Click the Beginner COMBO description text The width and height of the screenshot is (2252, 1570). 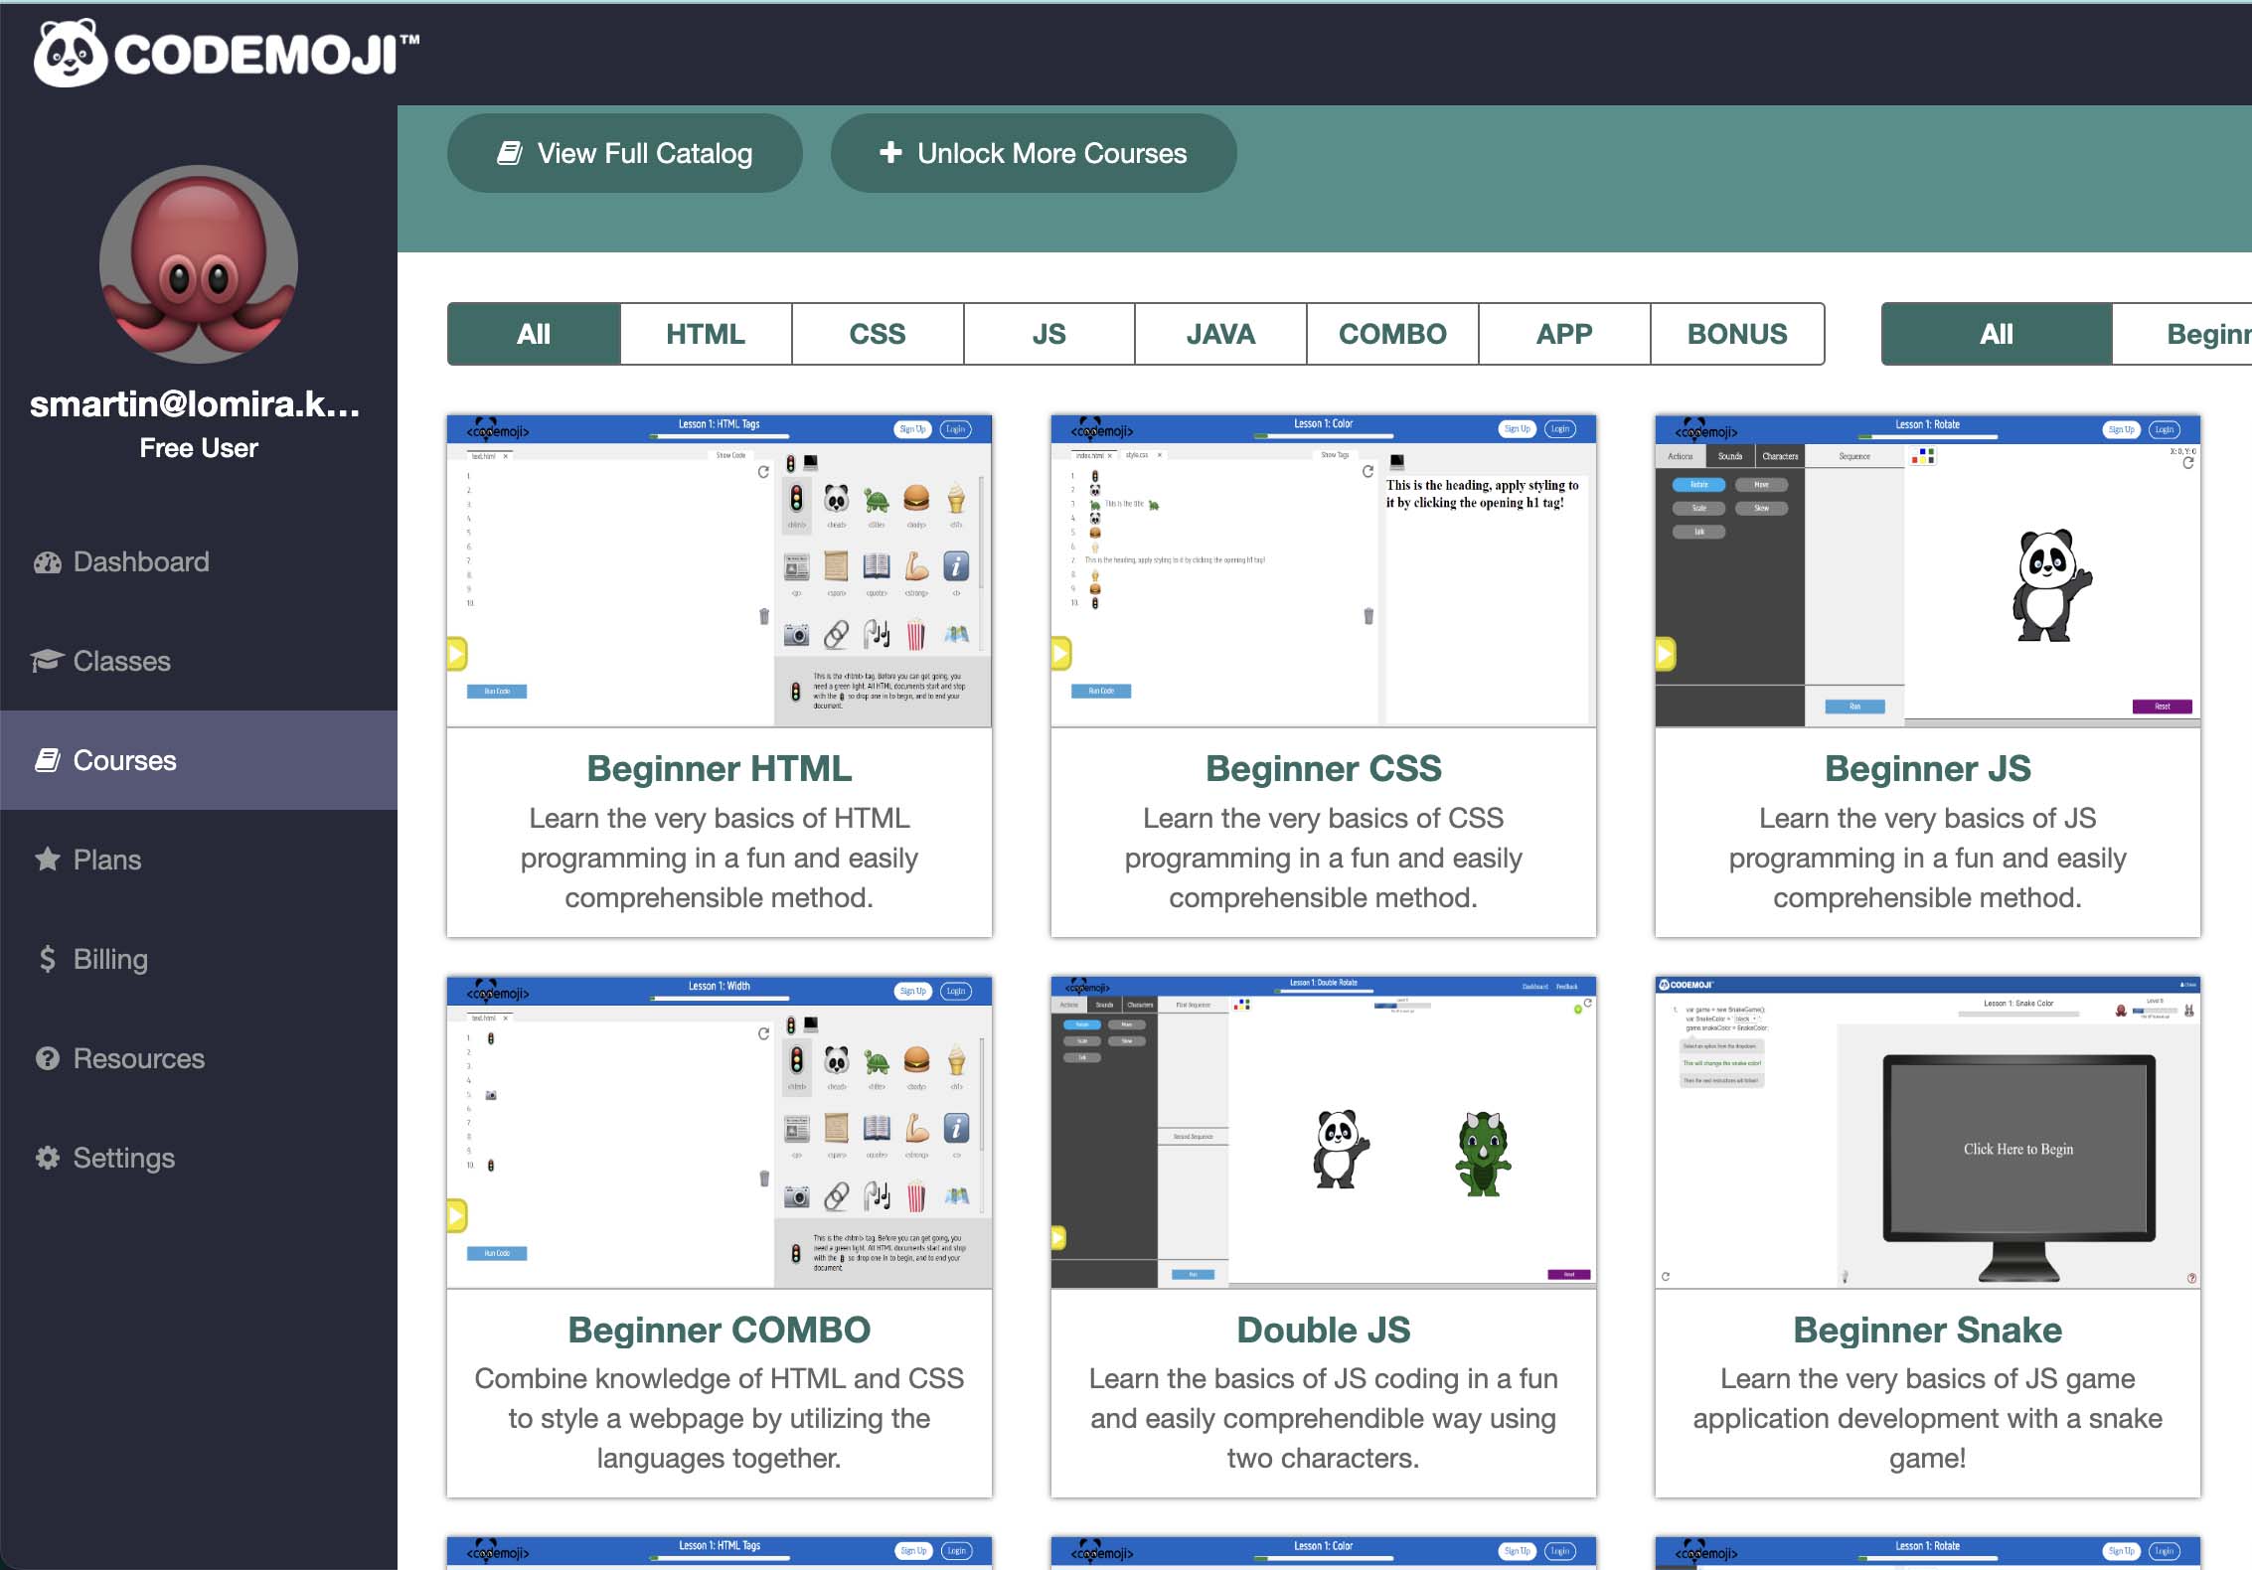pos(720,1418)
